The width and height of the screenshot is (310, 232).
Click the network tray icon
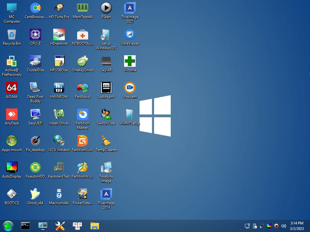click(x=247, y=226)
